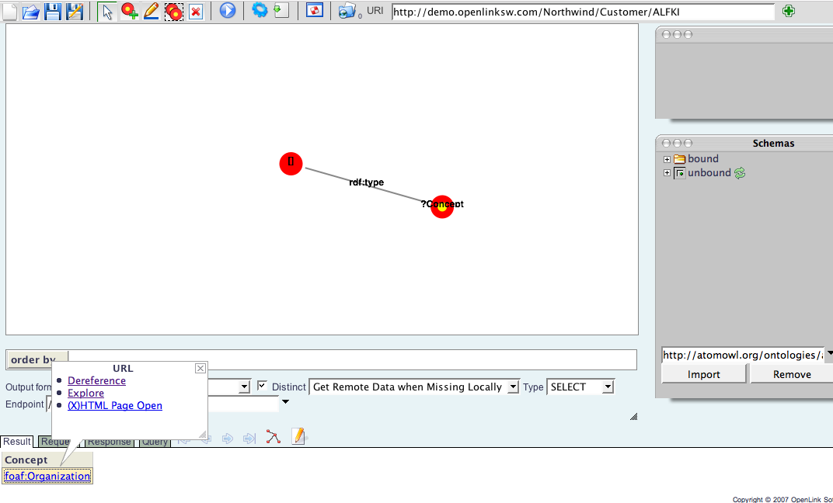Expand the unbound schema tree node
This screenshot has height=503, width=833.
point(667,173)
